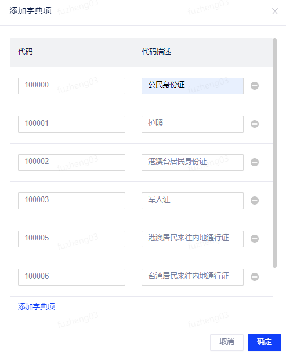The width and height of the screenshot is (286, 354).
Task: Edit the description field 公民身份证
Action: 193,86
